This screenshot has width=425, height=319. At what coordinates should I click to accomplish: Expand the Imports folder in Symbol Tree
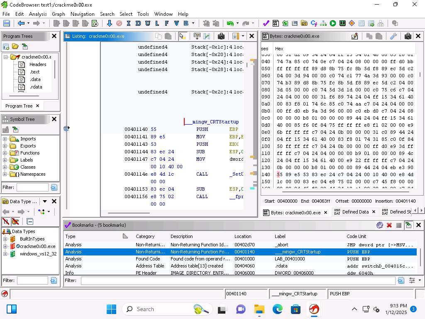(x=5, y=139)
